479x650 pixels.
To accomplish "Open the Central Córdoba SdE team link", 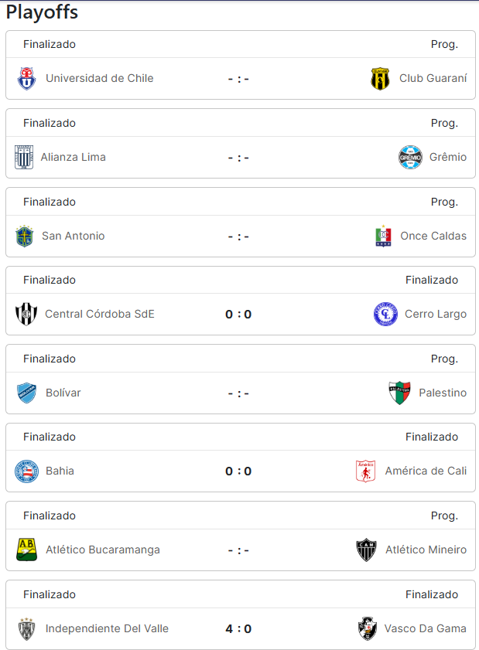I will point(100,315).
